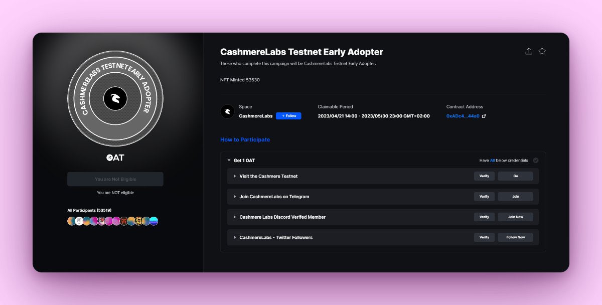This screenshot has width=602, height=305.
Task: Click the 'You are NOT eligible' status message
Action: pyautogui.click(x=115, y=193)
